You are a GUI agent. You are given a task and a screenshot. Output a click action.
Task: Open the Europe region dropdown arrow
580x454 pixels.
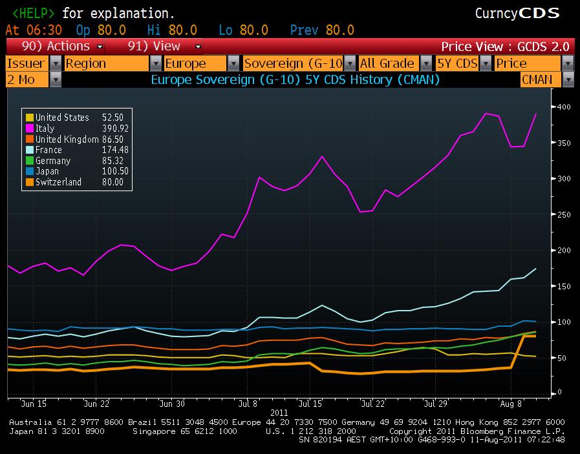tap(234, 63)
